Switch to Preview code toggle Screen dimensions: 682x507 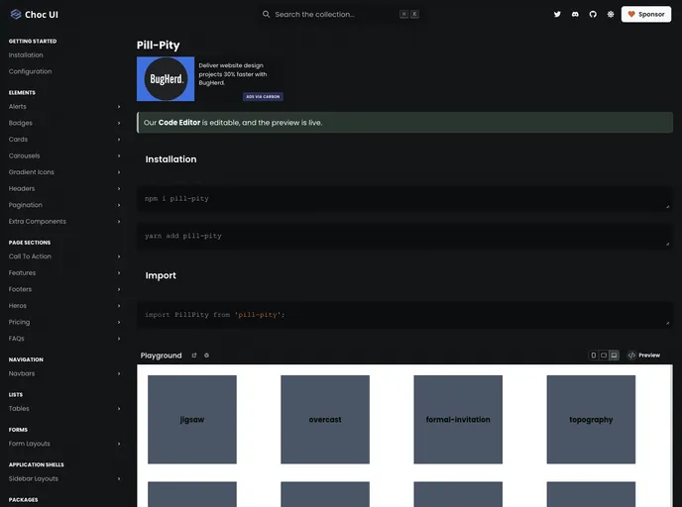pos(643,355)
